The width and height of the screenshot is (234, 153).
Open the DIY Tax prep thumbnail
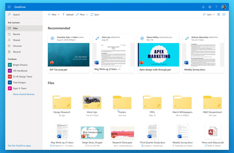click(x=69, y=55)
